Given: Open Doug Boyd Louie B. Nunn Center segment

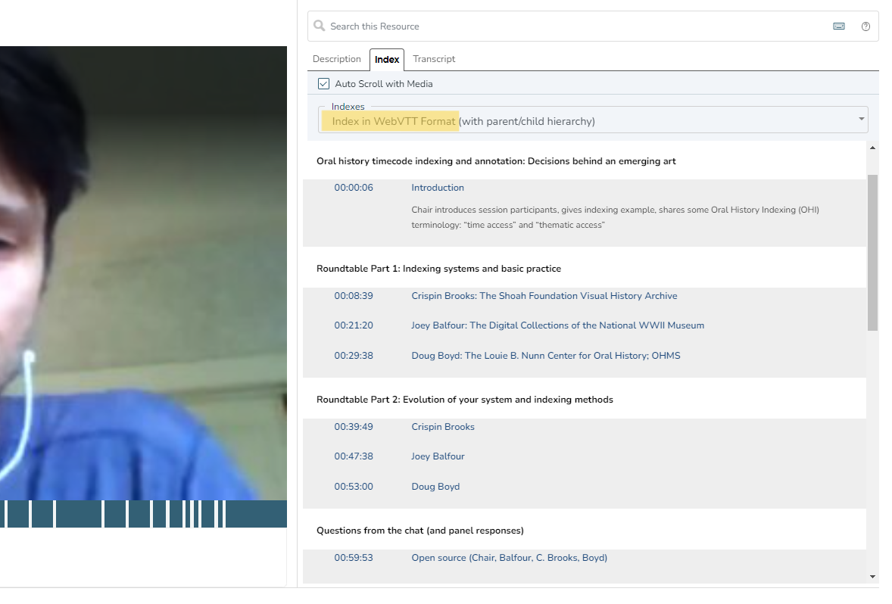Looking at the screenshot, I should point(545,356).
